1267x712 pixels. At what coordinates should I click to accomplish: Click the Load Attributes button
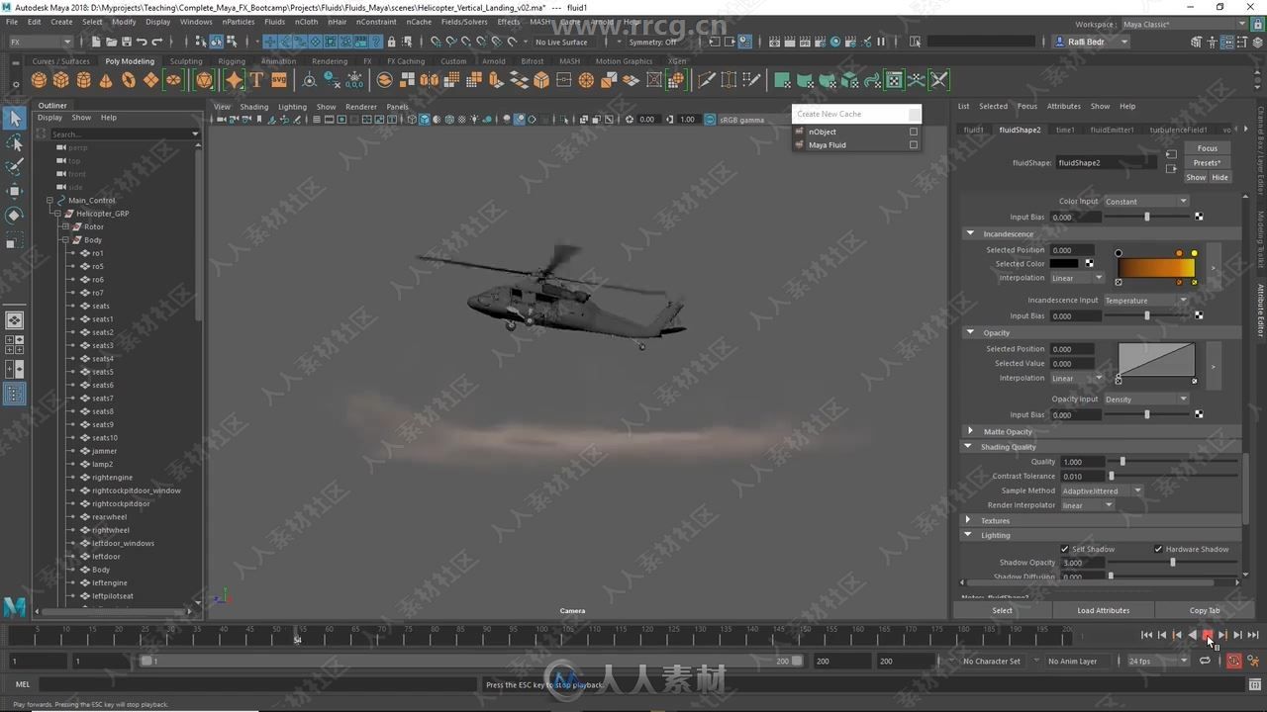1103,610
